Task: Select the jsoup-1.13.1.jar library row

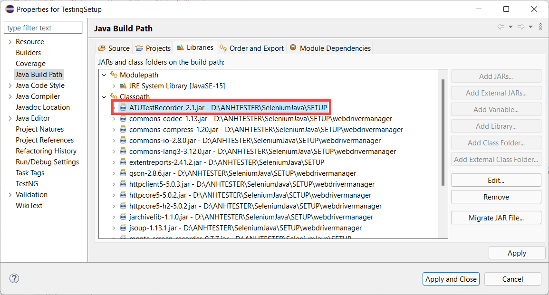Action: [x=241, y=228]
